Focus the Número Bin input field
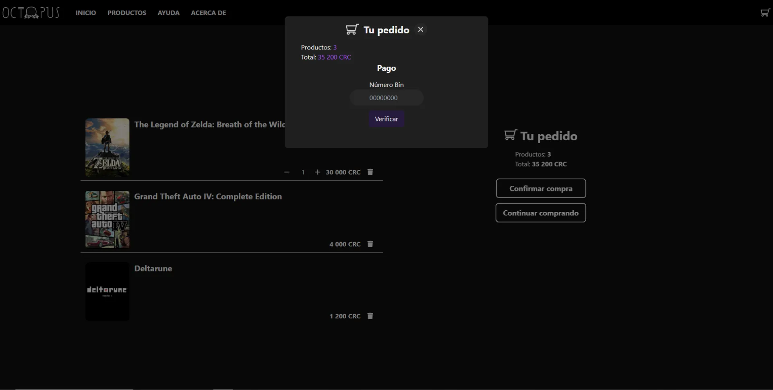The height and width of the screenshot is (390, 773). pyautogui.click(x=386, y=98)
